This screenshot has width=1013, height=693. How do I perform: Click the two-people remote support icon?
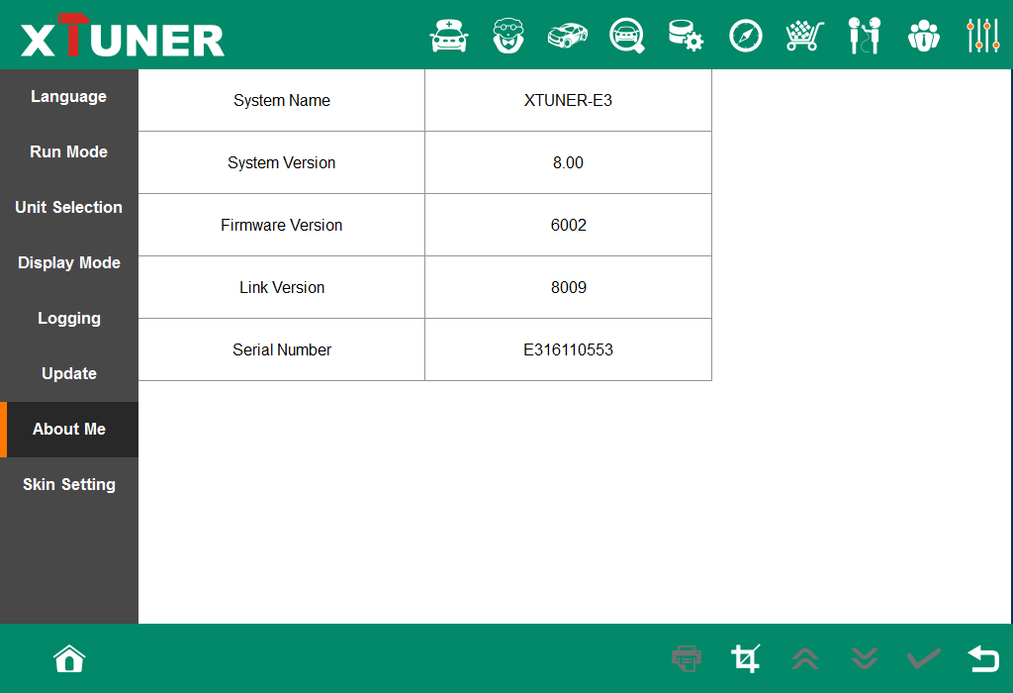tap(865, 36)
